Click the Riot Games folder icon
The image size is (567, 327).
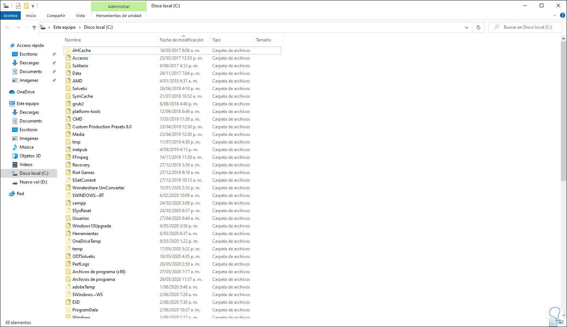(x=68, y=173)
